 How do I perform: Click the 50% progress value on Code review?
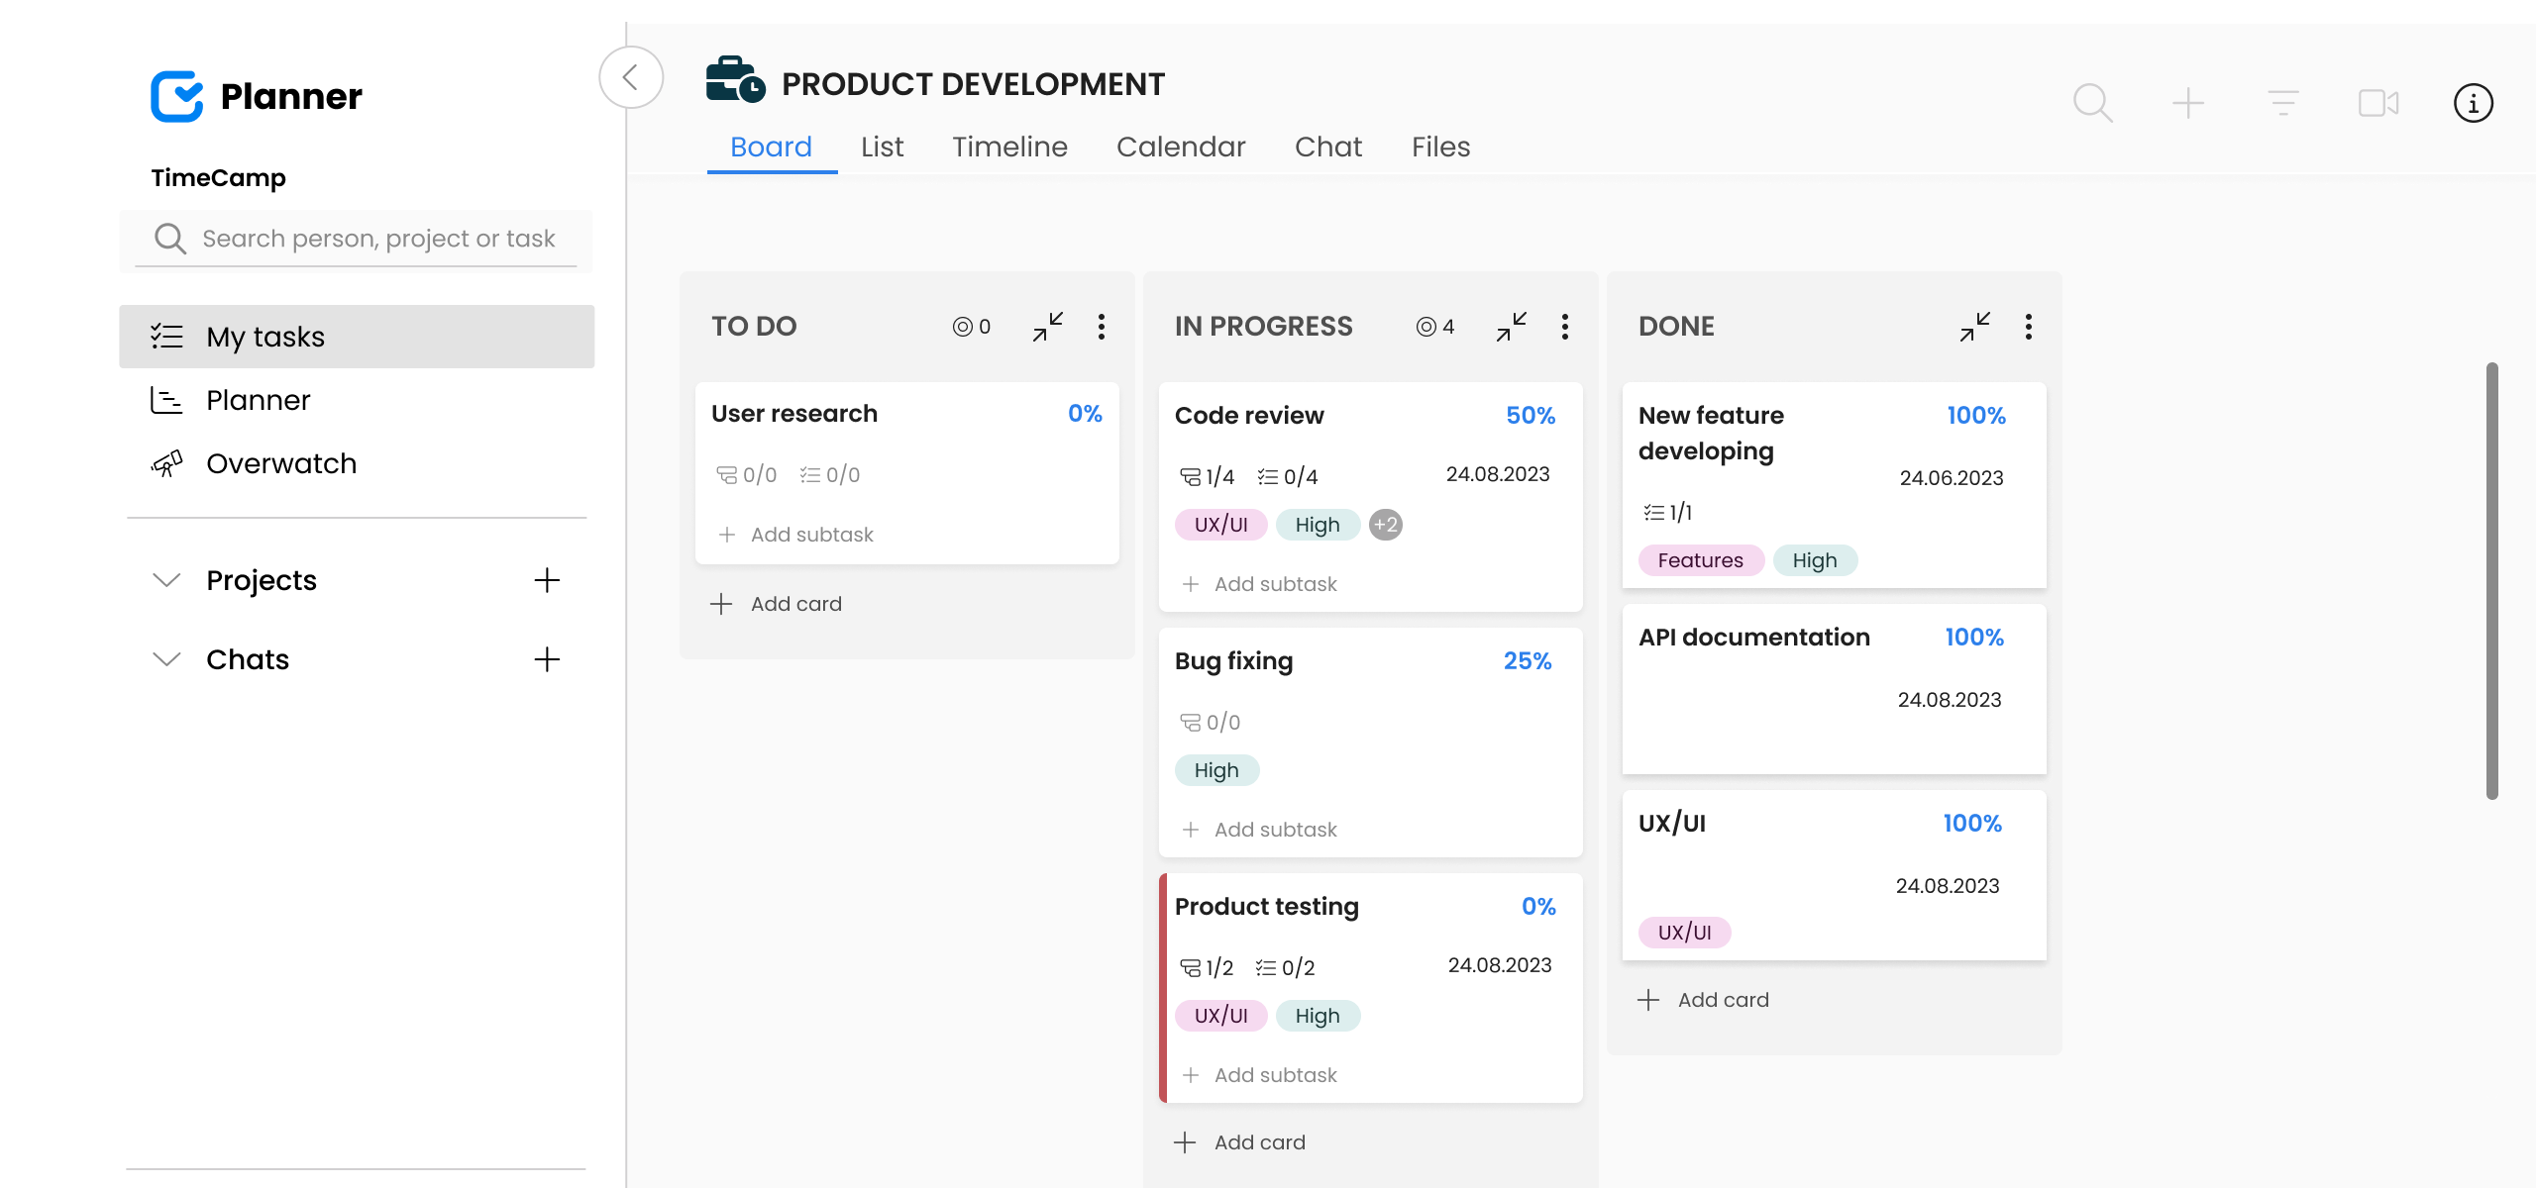pyautogui.click(x=1531, y=415)
